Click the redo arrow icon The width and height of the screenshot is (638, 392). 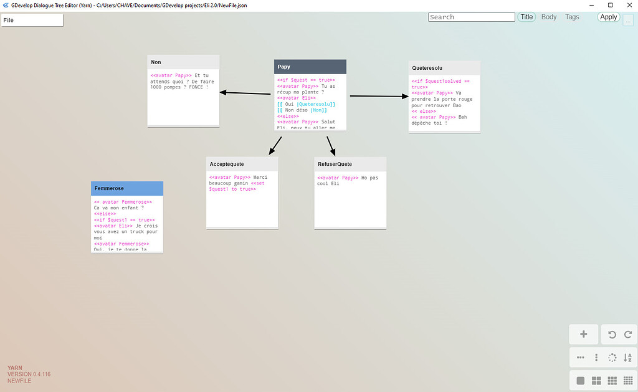click(628, 335)
